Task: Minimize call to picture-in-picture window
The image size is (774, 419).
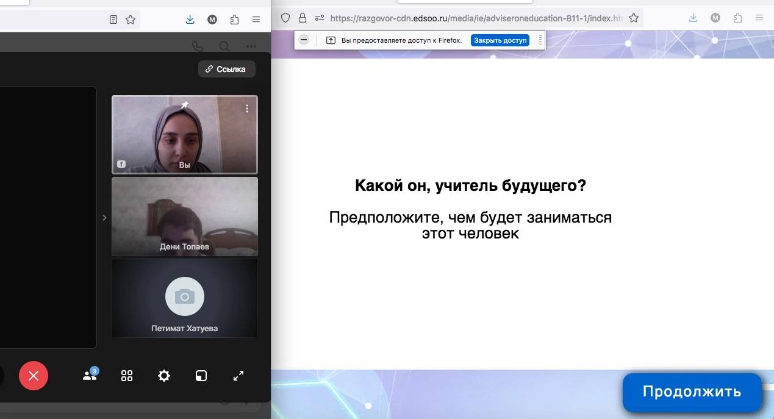Action: click(201, 376)
